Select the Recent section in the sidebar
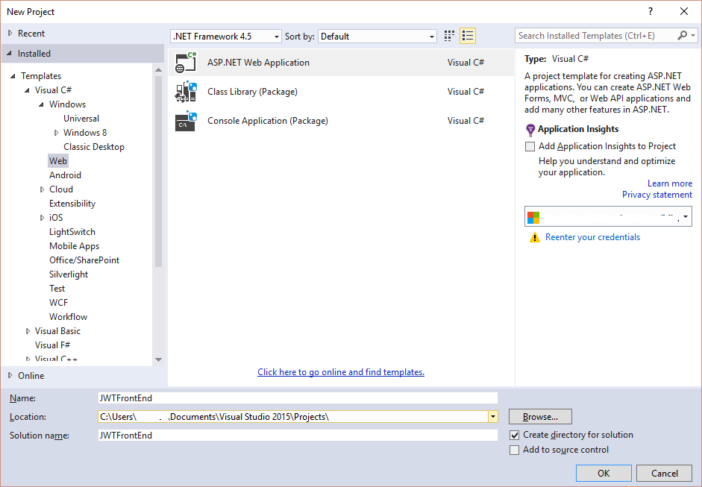 click(32, 33)
